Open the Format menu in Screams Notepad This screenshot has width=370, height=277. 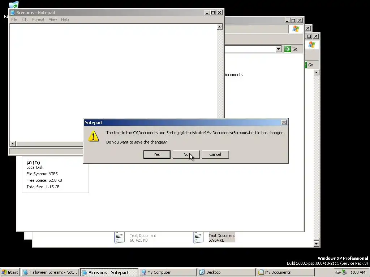(38, 19)
